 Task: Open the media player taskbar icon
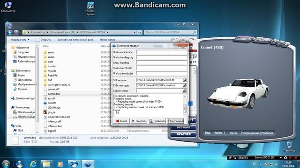tap(60, 164)
